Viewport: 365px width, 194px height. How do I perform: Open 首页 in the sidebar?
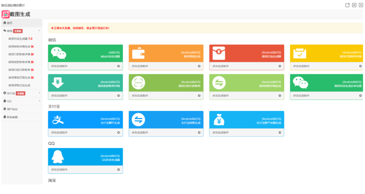(8, 23)
